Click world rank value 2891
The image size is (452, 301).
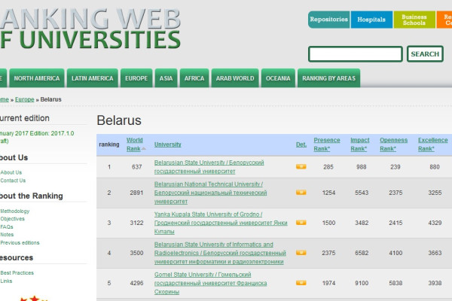tap(136, 193)
